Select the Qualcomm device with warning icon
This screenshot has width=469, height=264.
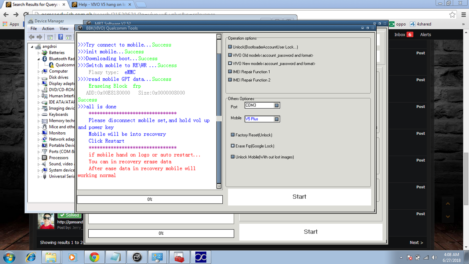(x=52, y=65)
